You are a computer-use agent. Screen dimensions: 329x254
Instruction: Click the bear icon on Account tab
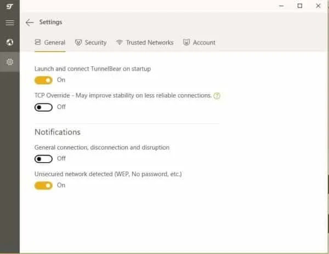tap(186, 43)
